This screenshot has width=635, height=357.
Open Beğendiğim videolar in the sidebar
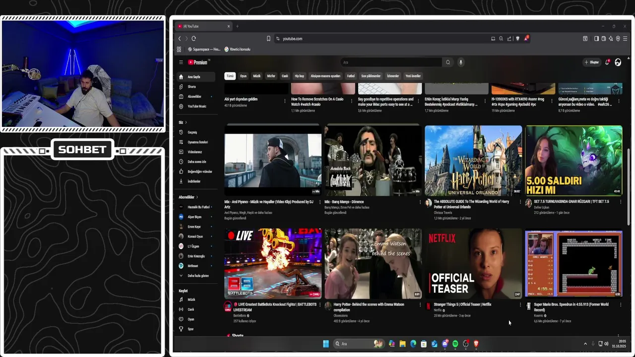click(196, 172)
